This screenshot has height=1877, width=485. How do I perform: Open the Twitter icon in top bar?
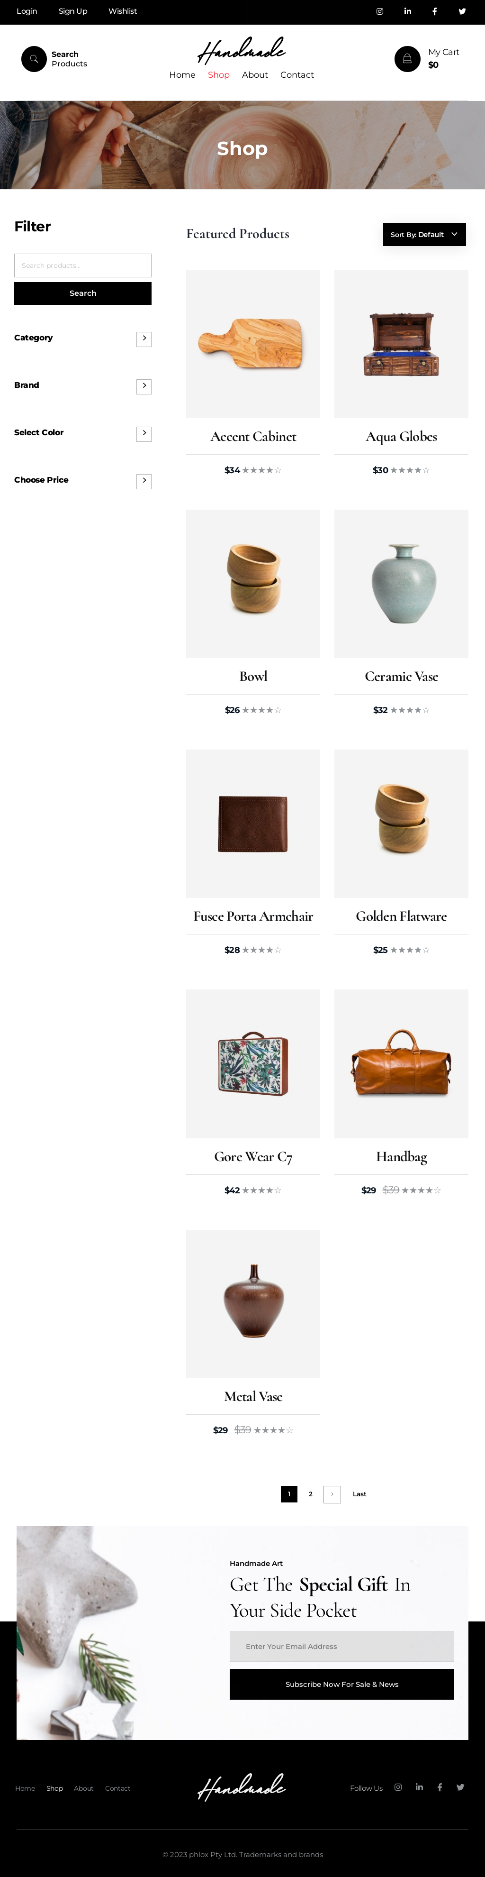pos(462,12)
